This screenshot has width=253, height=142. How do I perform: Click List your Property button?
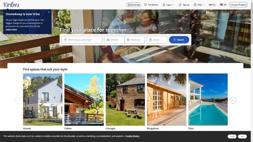pyautogui.click(x=238, y=5)
